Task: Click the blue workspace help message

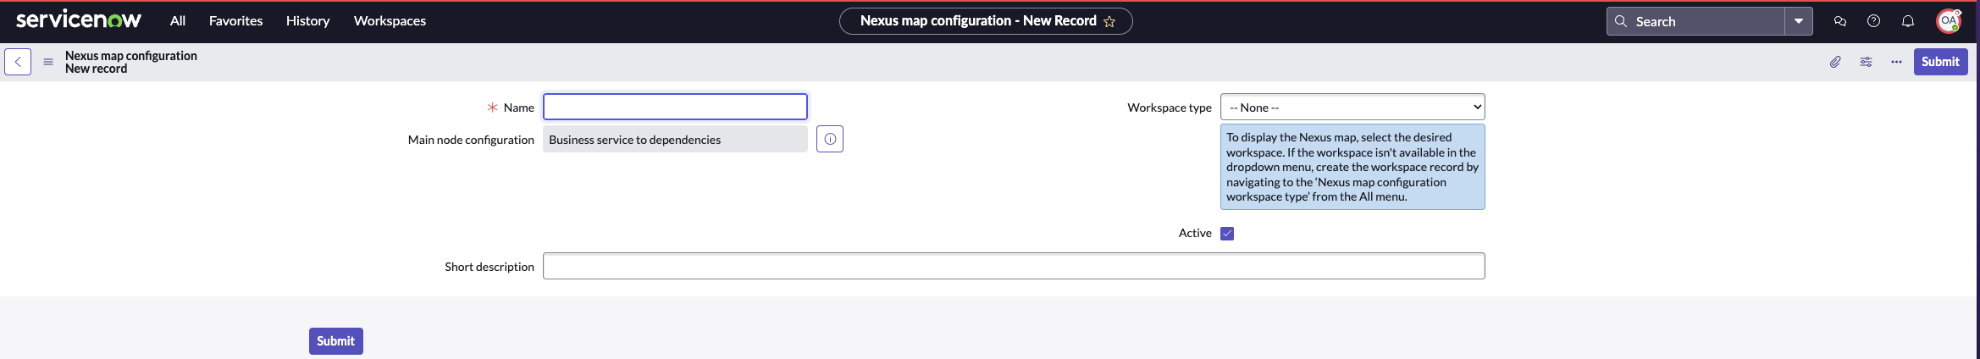Action: tap(1352, 167)
